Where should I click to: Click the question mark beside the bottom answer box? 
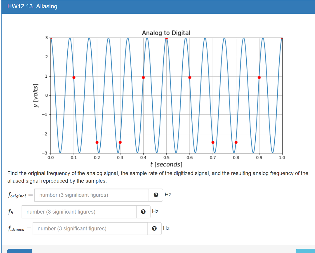click(x=155, y=228)
